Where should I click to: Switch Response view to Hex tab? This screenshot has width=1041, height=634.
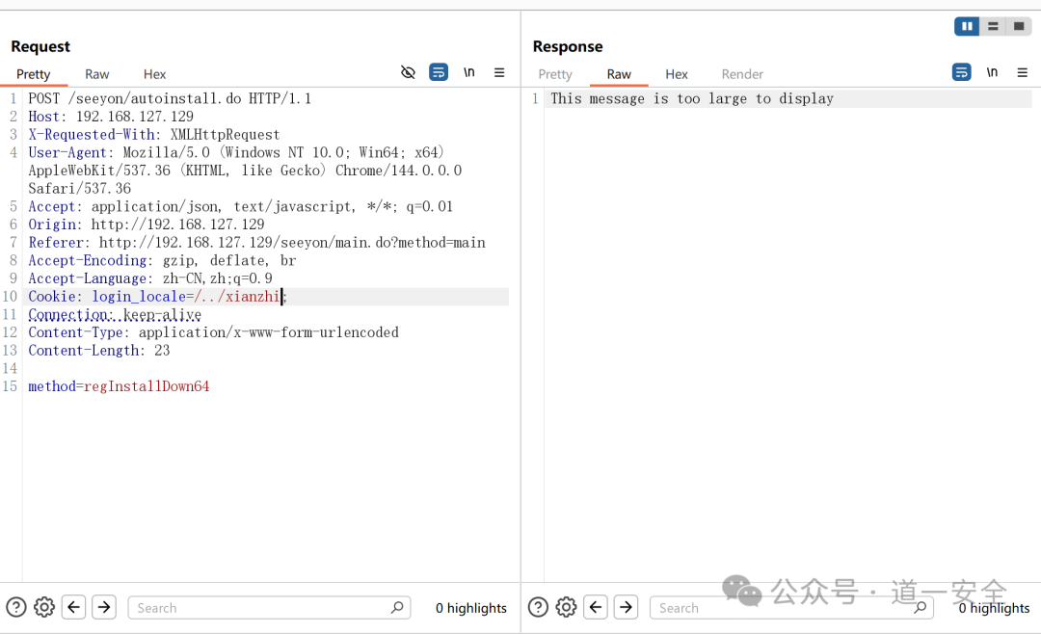tap(677, 74)
